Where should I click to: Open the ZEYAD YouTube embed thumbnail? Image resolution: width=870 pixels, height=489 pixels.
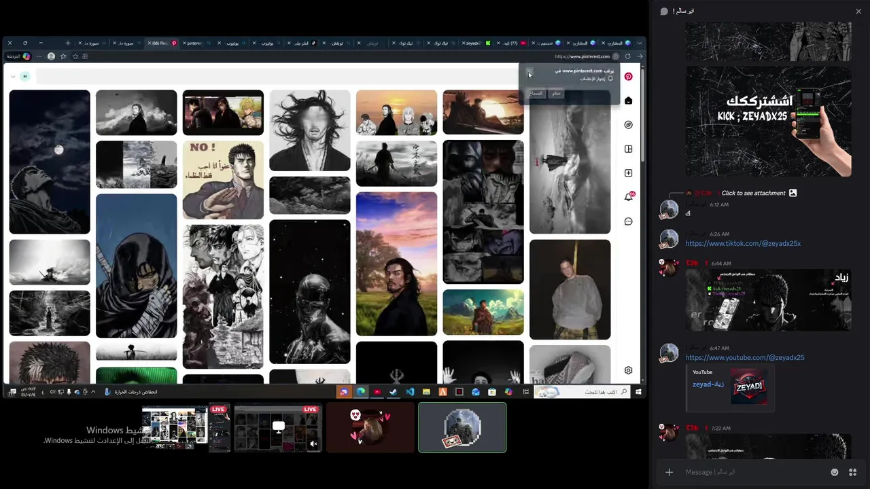749,386
